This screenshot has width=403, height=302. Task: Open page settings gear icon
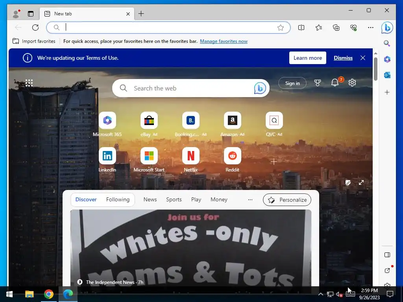click(x=352, y=83)
